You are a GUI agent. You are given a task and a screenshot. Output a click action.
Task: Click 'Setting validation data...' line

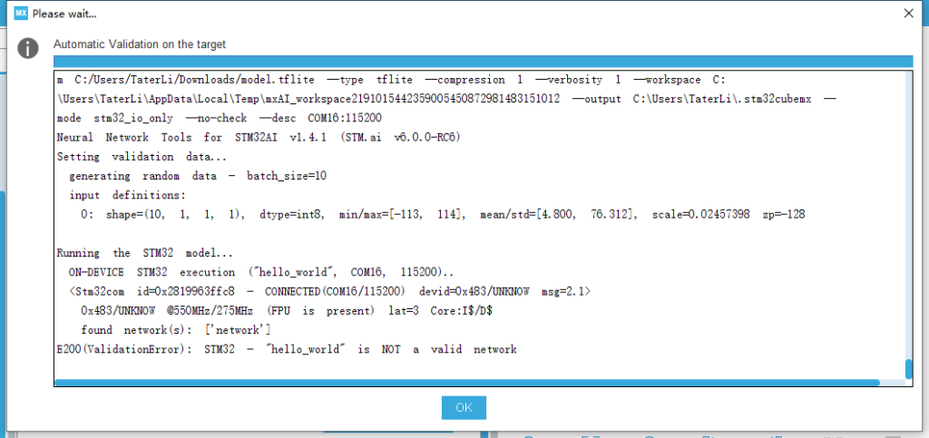pyautogui.click(x=142, y=157)
